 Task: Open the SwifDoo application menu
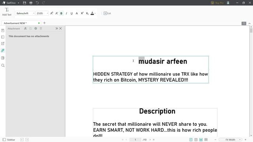point(11,3)
